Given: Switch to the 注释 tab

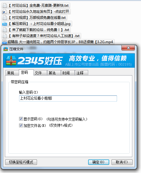Looking at the screenshot, I should (x=81, y=73).
